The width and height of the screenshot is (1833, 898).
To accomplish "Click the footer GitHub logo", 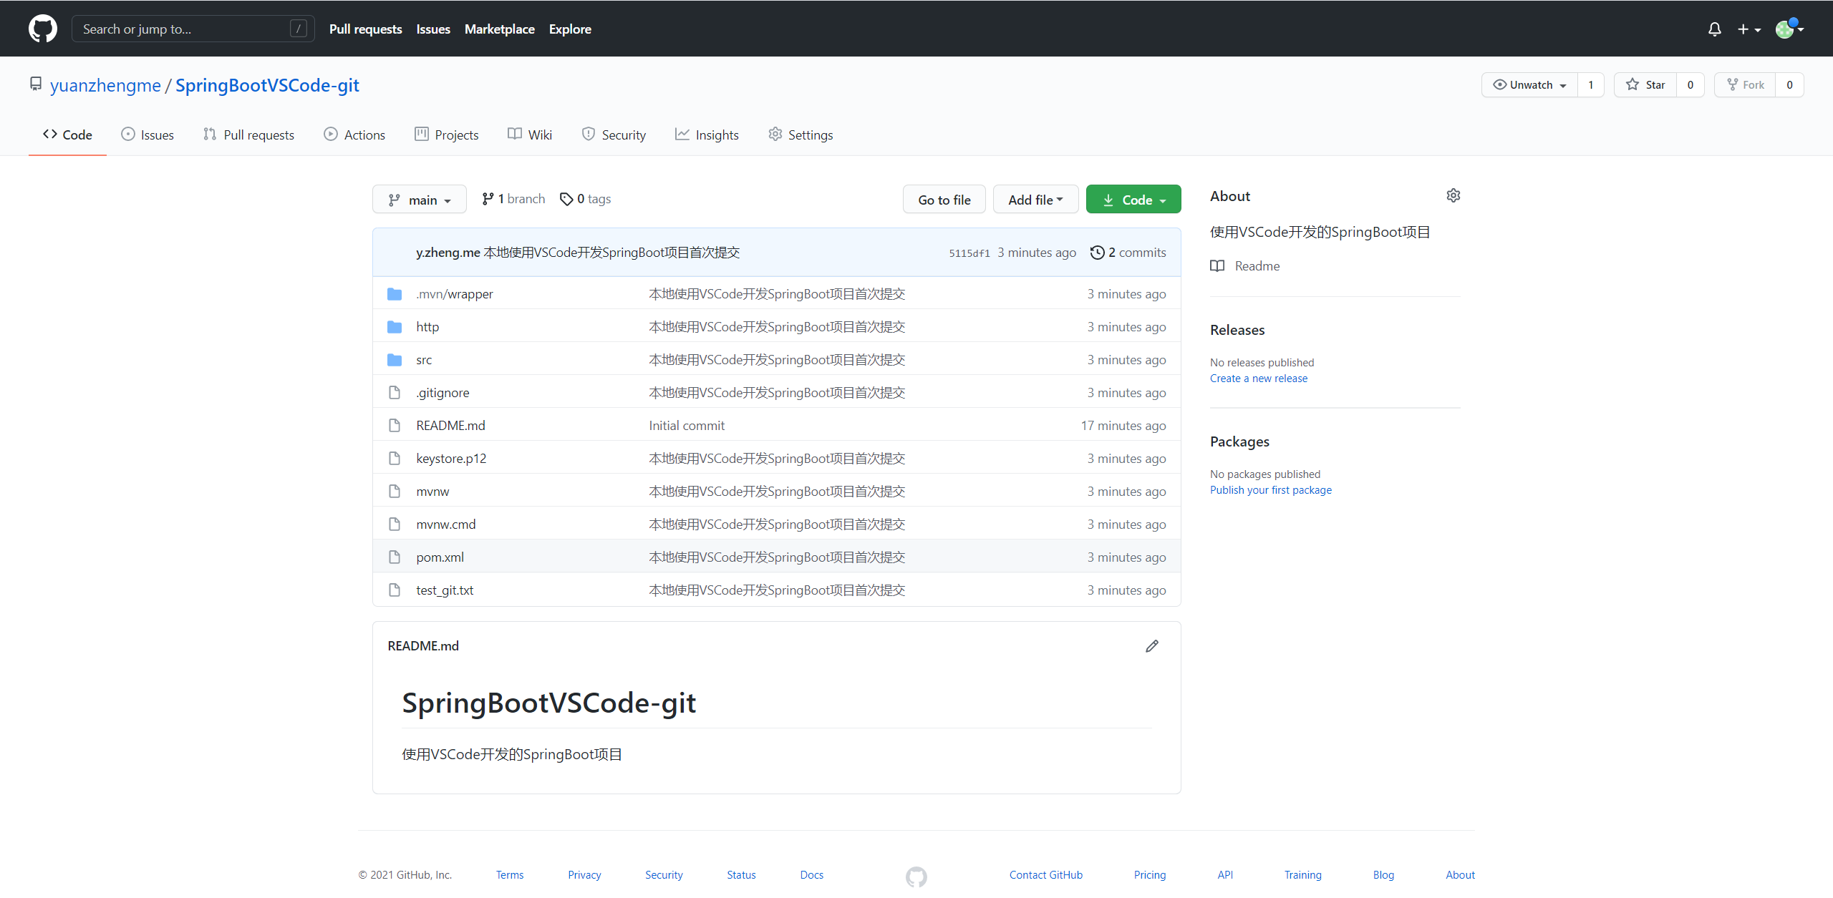I will pyautogui.click(x=916, y=876).
